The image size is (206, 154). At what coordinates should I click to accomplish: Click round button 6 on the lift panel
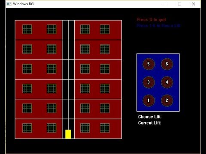coord(167,64)
